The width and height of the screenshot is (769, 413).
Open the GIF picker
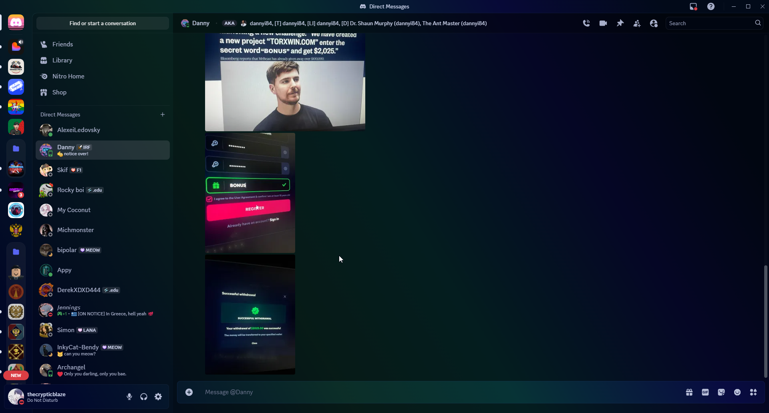(x=705, y=392)
